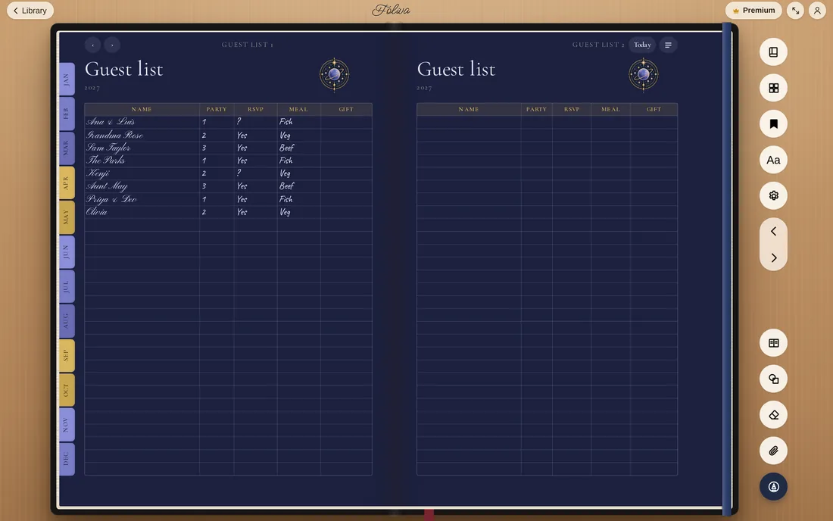The width and height of the screenshot is (833, 521).
Task: Click the left chevron page navigation
Action: 773,231
